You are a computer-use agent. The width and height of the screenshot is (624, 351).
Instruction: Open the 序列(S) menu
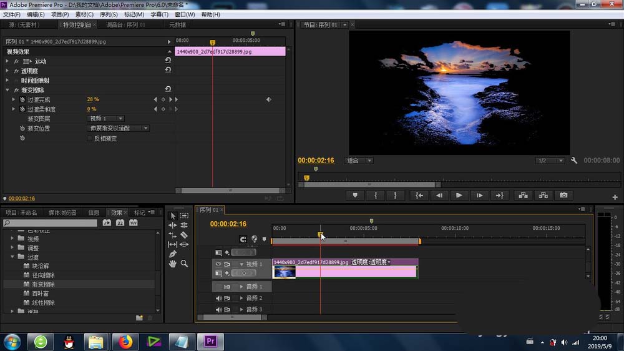109,14
